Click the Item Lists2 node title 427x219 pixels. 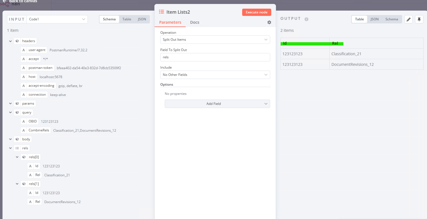[178, 12]
